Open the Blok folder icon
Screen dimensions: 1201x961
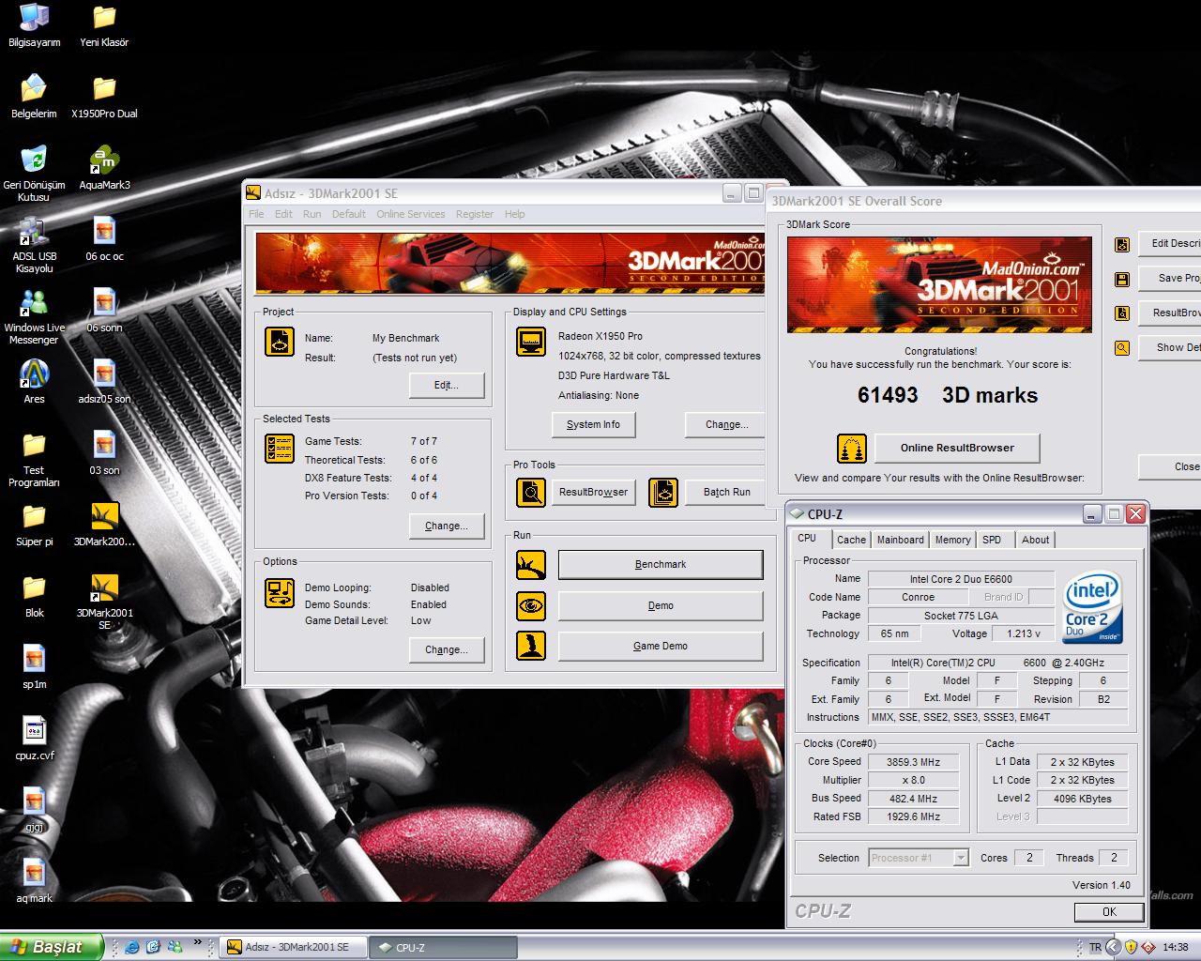[x=34, y=596]
